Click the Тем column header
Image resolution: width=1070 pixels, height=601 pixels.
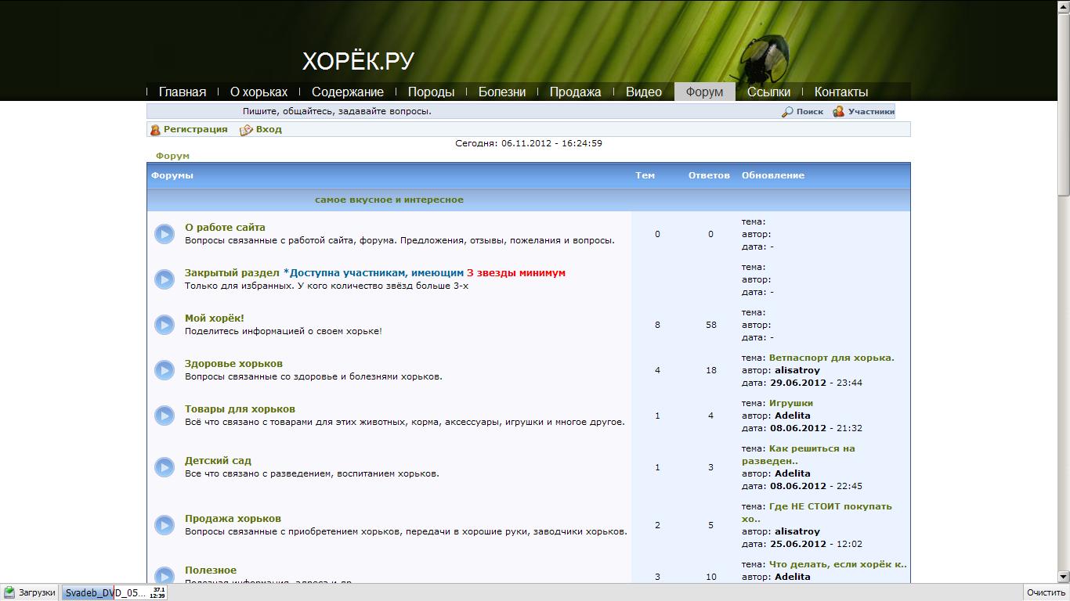click(645, 175)
